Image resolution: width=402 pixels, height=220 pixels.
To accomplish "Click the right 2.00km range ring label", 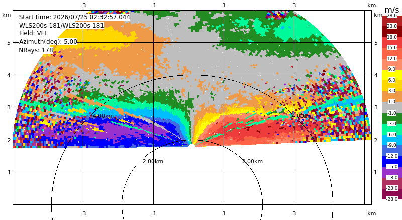I will pyautogui.click(x=252, y=161).
